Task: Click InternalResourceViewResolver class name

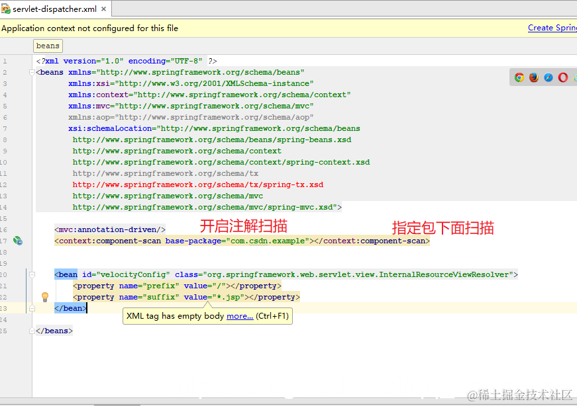Action: tap(444, 274)
